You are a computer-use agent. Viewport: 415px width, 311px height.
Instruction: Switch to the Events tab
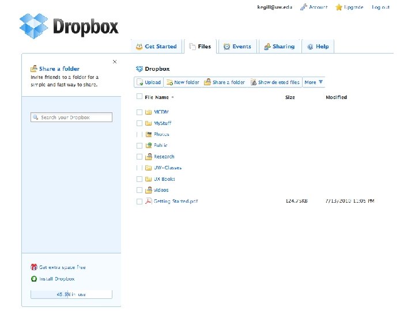tap(237, 47)
